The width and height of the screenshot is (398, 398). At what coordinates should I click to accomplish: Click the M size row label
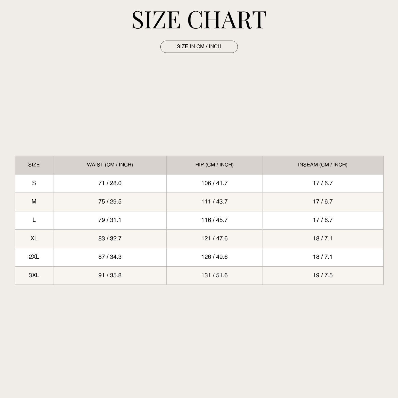pos(34,202)
